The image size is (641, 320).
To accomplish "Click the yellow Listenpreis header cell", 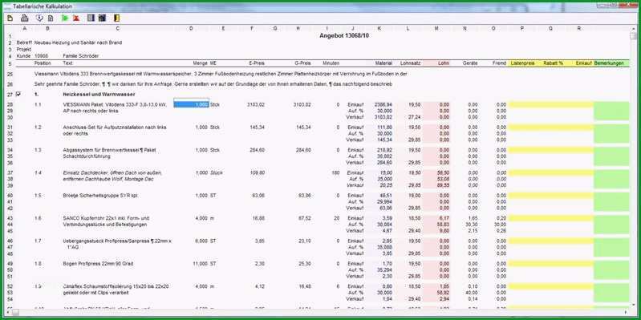I will tap(523, 63).
